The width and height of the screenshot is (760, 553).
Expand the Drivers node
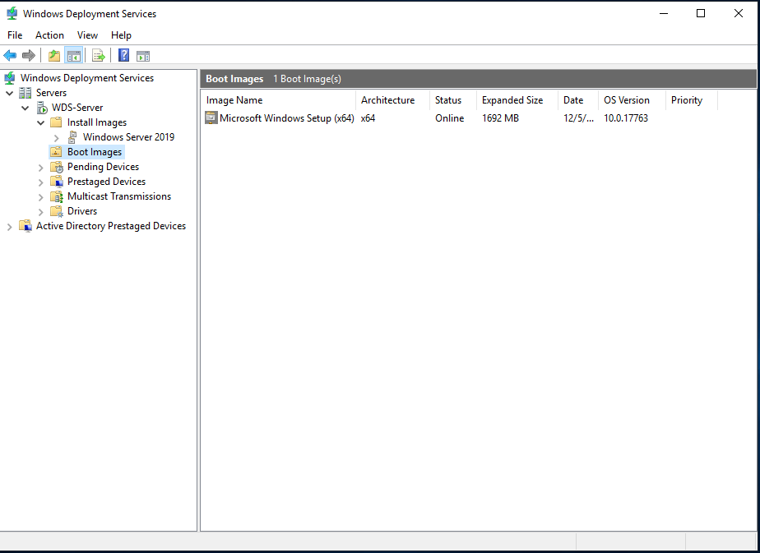click(x=41, y=212)
